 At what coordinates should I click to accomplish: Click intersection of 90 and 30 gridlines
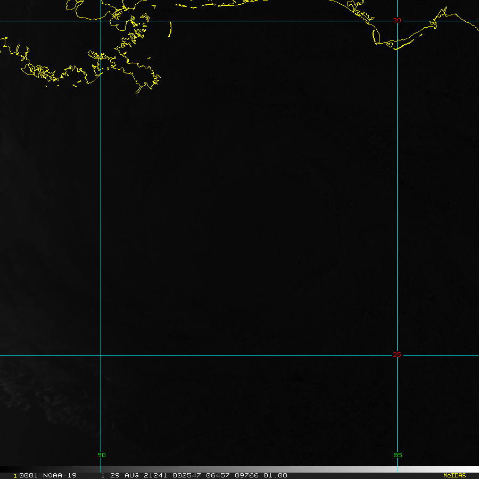point(101,21)
